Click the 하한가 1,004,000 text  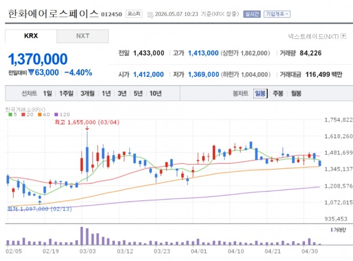246,74
